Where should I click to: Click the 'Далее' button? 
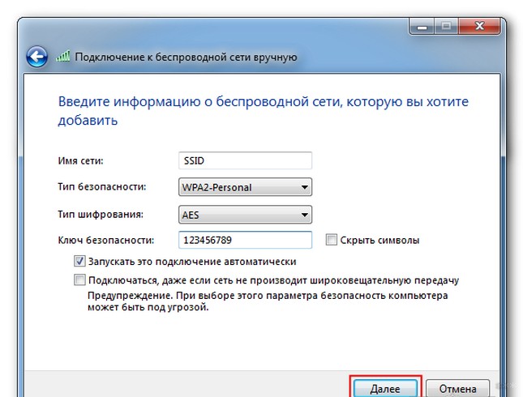coord(385,388)
